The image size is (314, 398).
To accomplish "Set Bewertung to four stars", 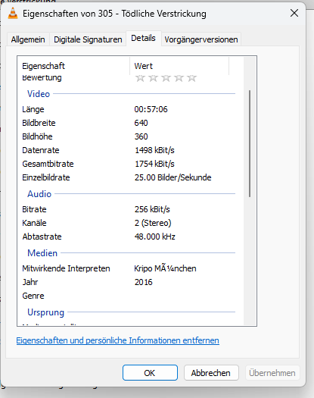I will (179, 78).
